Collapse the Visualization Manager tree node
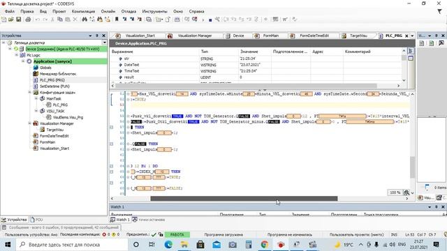Viewport: 447px width, 251px height. [x=29, y=123]
